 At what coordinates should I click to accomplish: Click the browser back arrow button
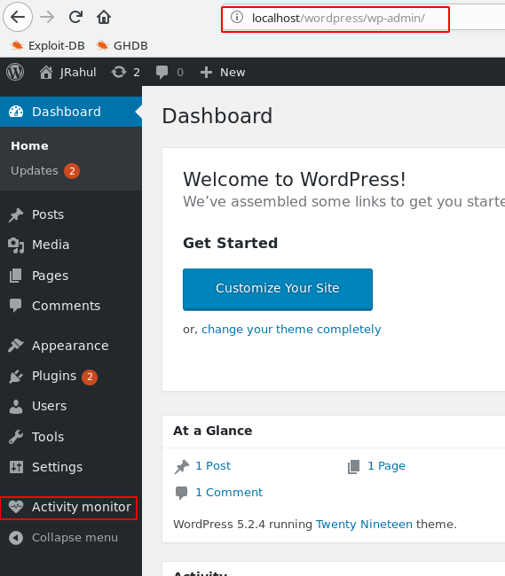point(18,17)
